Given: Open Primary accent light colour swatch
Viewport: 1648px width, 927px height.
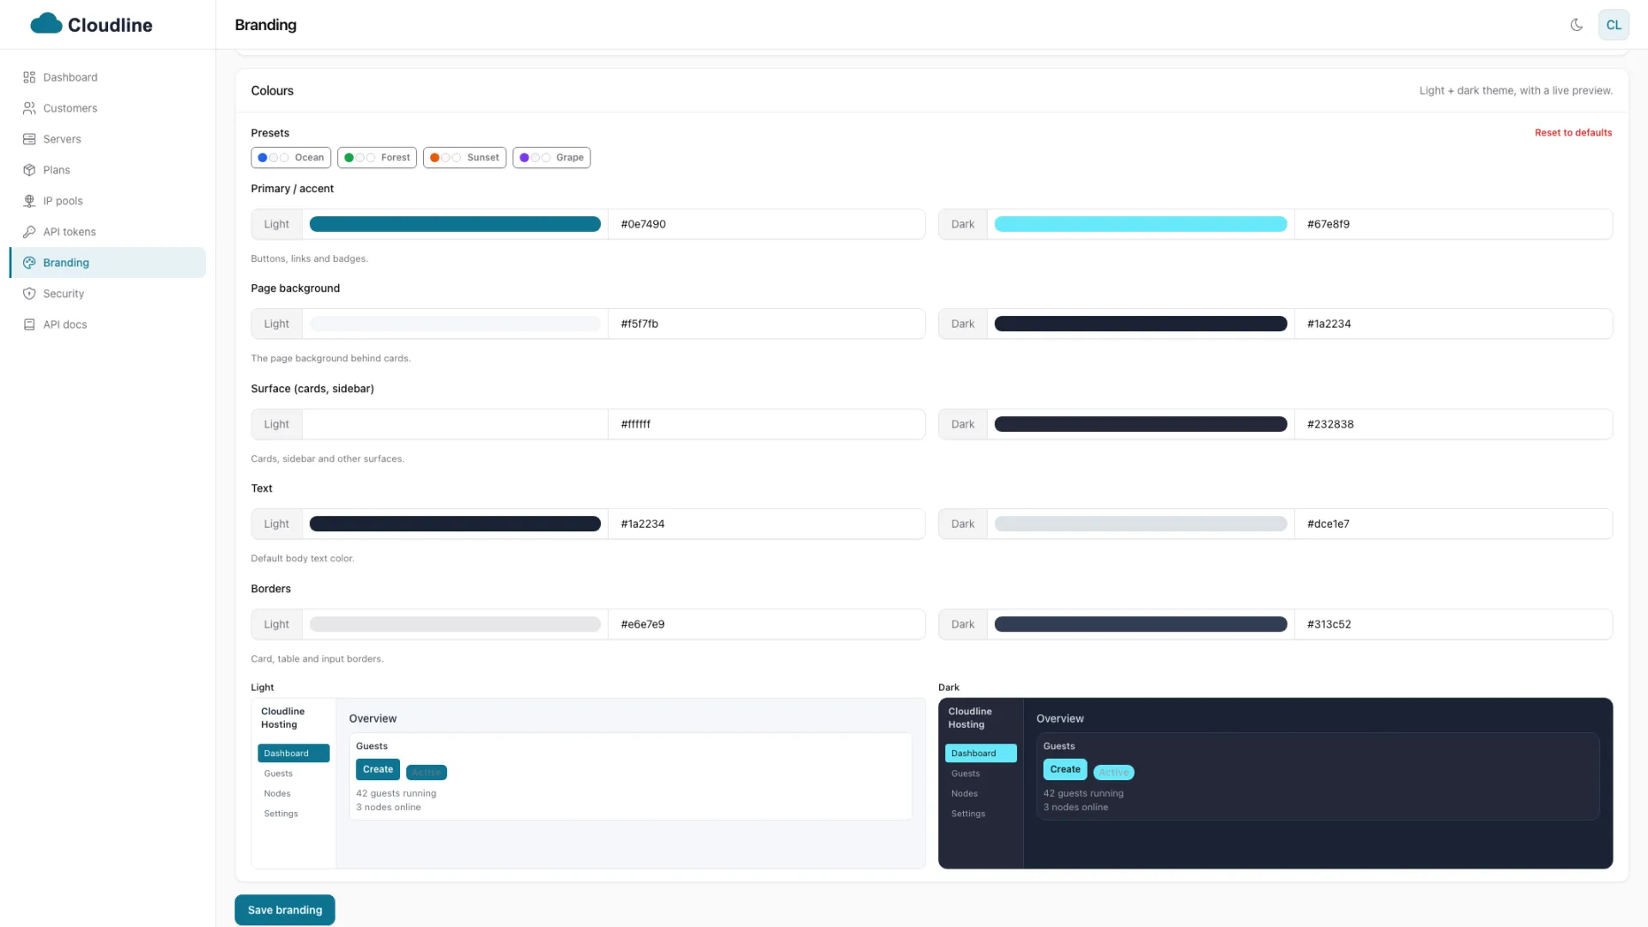Looking at the screenshot, I should [455, 224].
